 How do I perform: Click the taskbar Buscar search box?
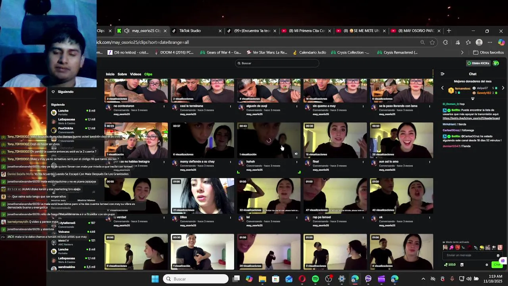point(196,279)
